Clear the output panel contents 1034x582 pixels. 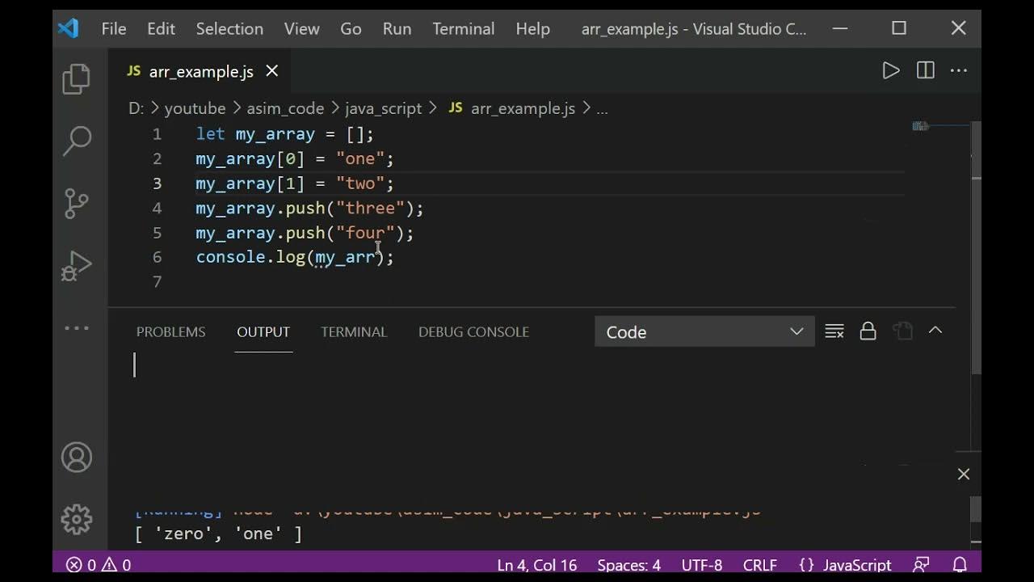pos(834,331)
